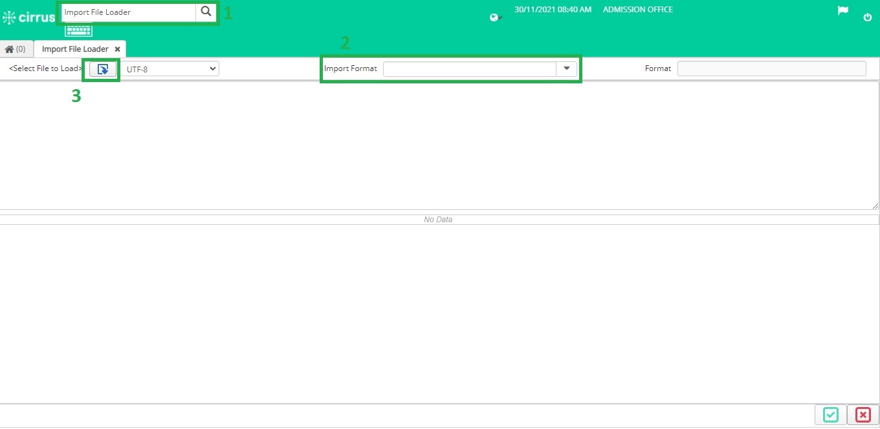This screenshot has width=880, height=429.
Task: Expand the Import Format dropdown arrow
Action: 567,68
